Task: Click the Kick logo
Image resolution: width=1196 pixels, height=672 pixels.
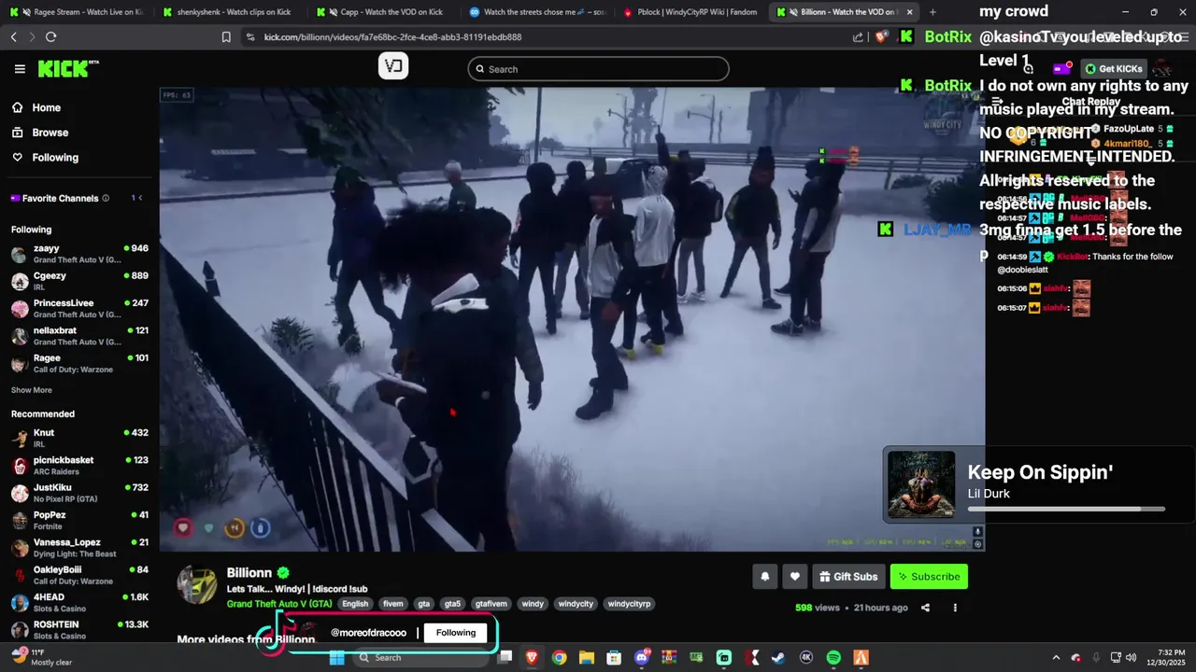Action: click(x=68, y=68)
